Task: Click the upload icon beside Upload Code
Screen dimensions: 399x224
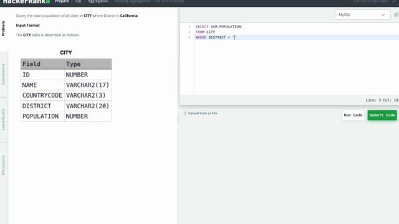Action: pos(185,113)
